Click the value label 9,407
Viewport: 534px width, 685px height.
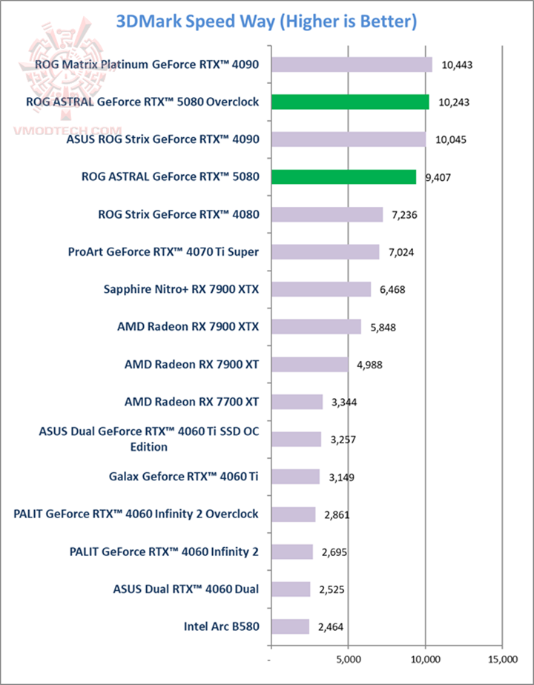[x=438, y=178]
